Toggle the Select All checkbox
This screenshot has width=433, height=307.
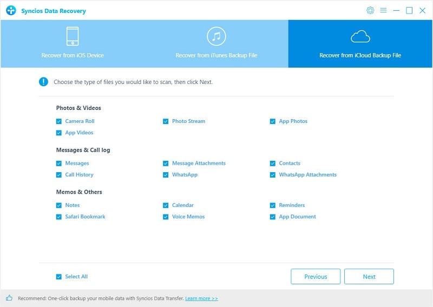(59, 277)
